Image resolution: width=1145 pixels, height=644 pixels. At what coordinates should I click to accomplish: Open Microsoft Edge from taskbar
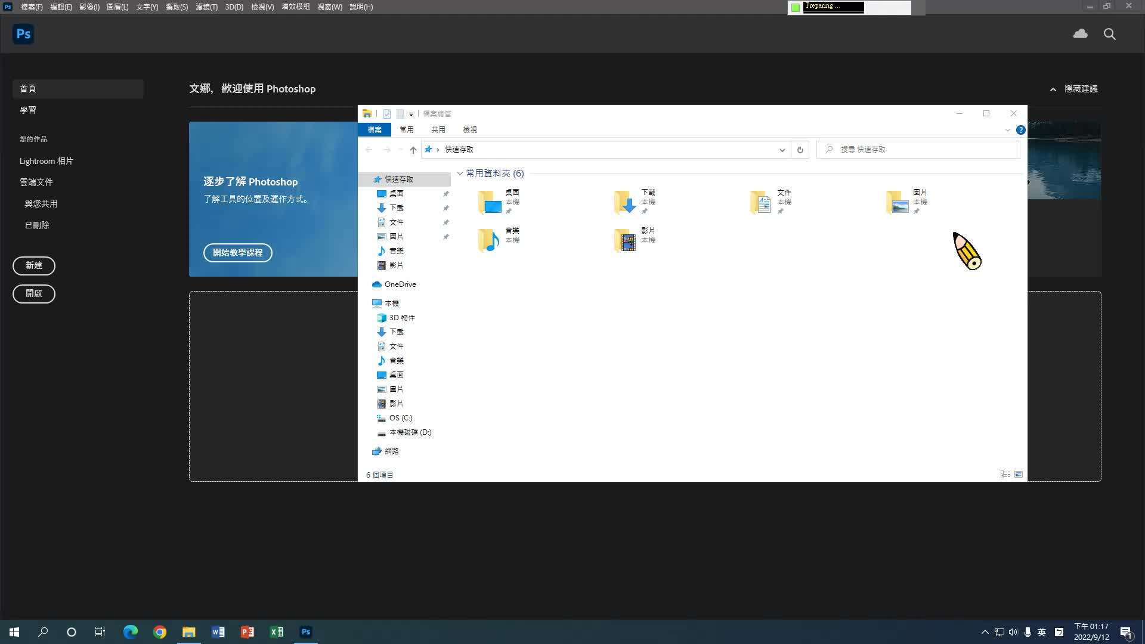point(130,632)
